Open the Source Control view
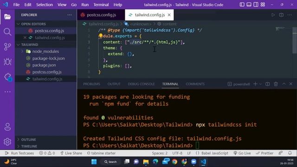297x167 pixels. click(7, 46)
